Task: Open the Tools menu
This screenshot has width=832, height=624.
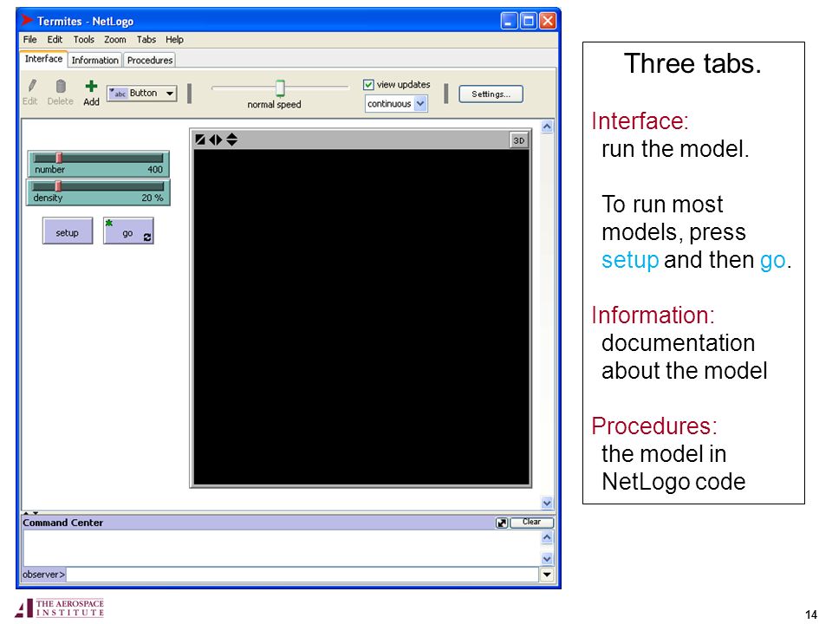Action: (84, 39)
